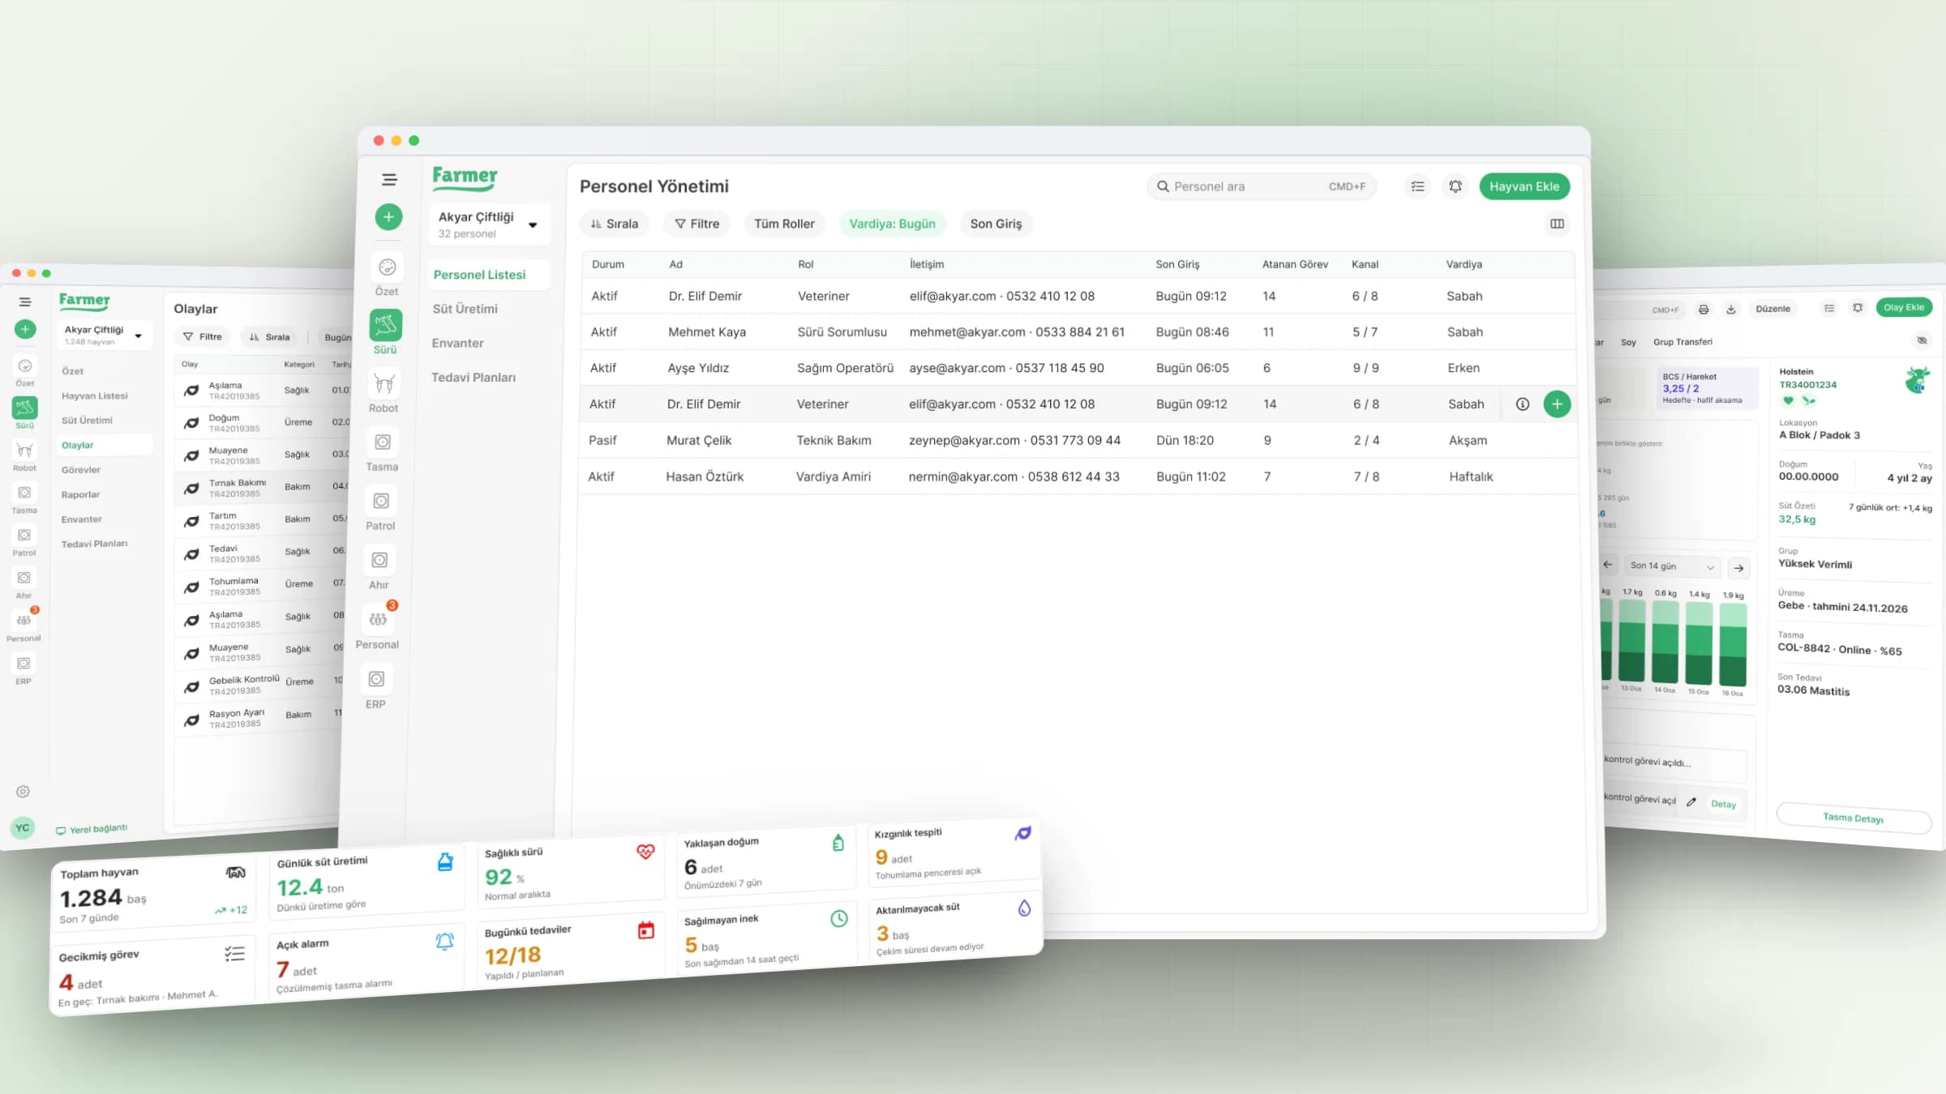Click print icon in right window toolbar
Image resolution: width=1946 pixels, height=1094 pixels.
[1704, 310]
